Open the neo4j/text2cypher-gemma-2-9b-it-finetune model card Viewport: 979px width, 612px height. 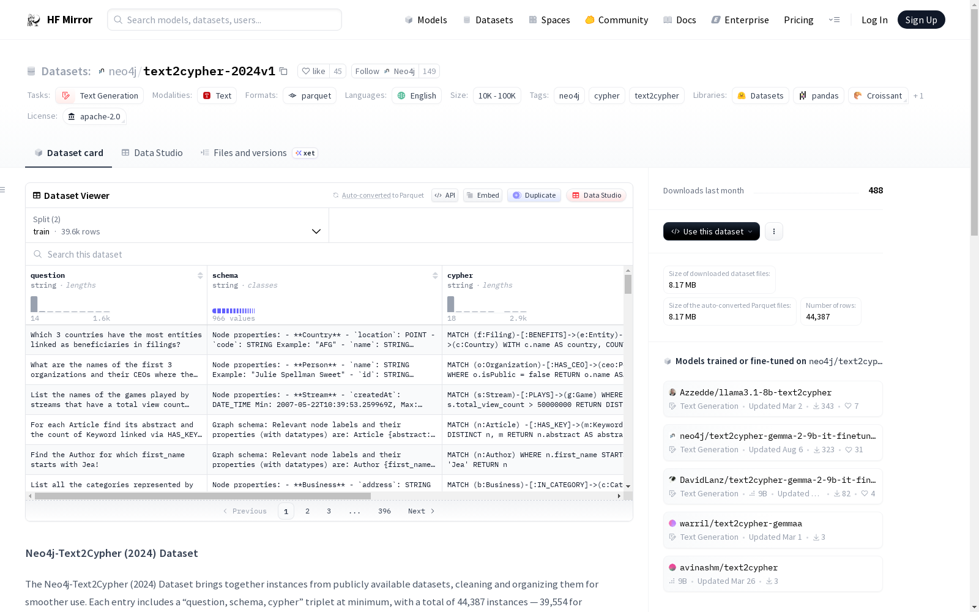pyautogui.click(x=773, y=442)
